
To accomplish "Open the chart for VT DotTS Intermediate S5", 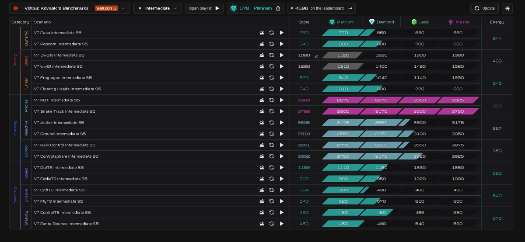I will (262, 167).
